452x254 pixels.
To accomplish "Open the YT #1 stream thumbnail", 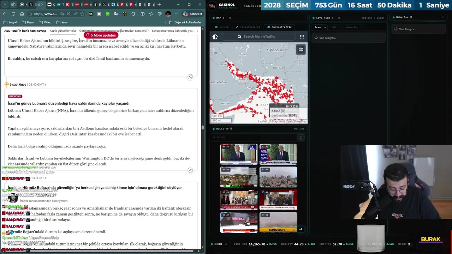I will tap(239, 154).
